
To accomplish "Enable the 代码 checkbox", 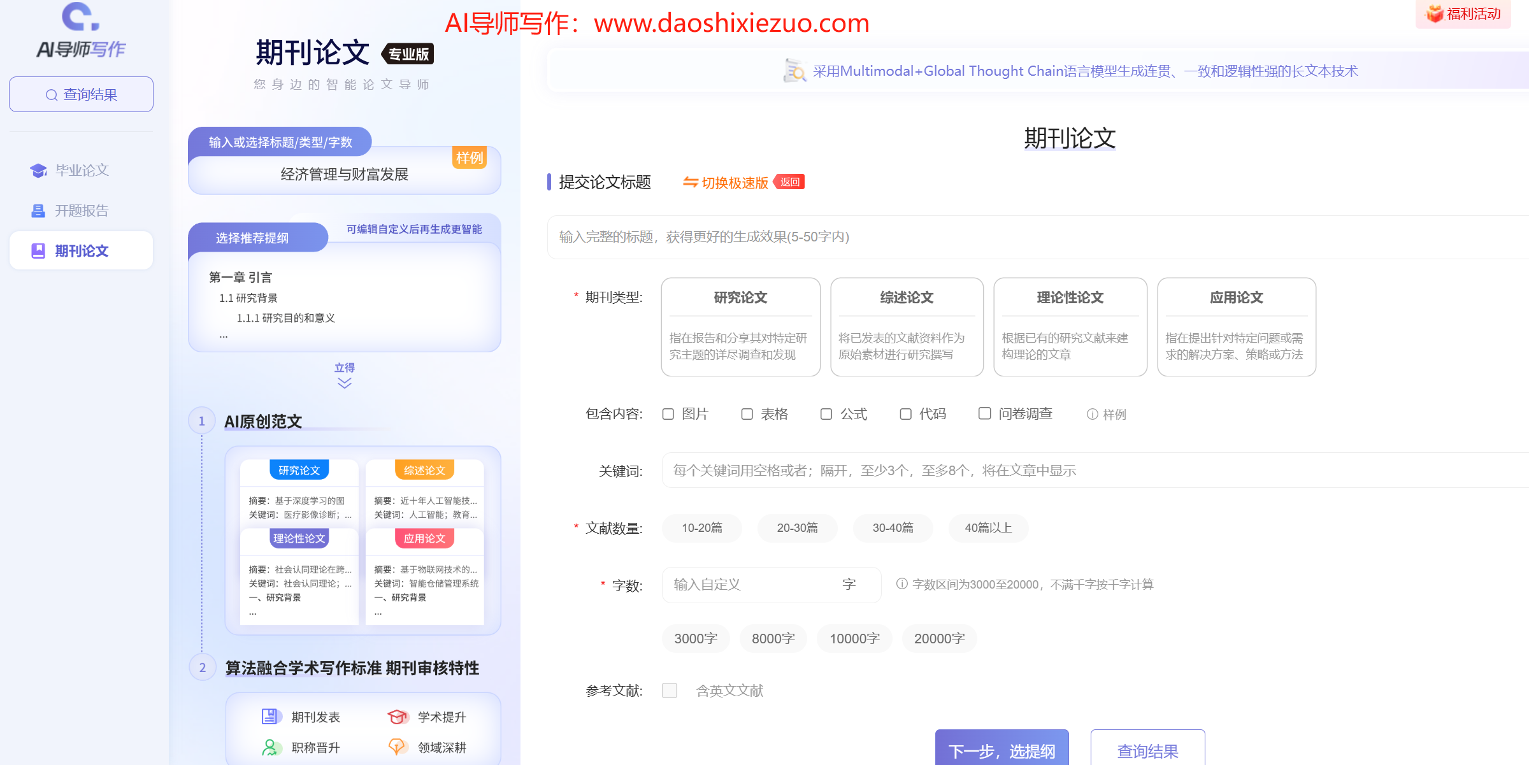I will click(x=905, y=414).
